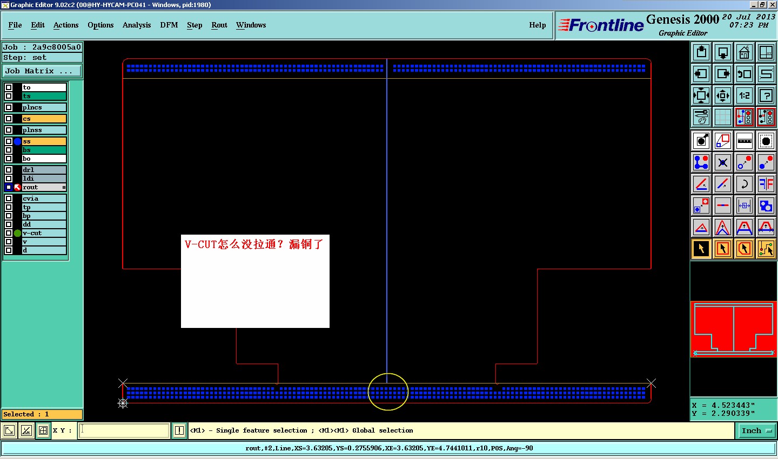Open the Analysis menu
This screenshot has width=778, height=459.
pyautogui.click(x=137, y=25)
